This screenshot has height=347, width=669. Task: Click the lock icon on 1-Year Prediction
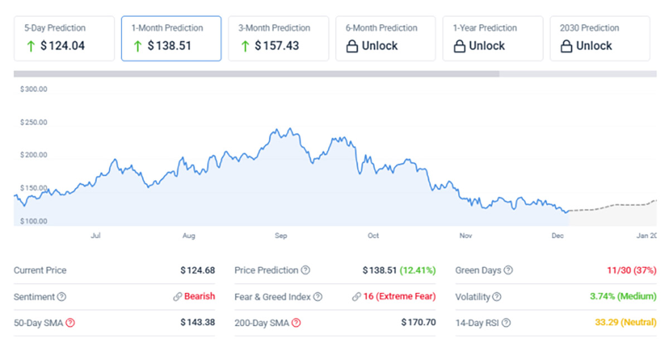tap(459, 47)
